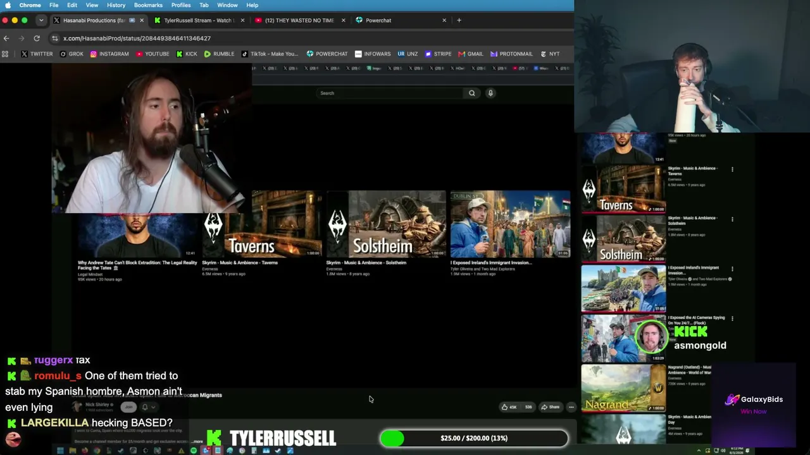Open Solstheim video in right sidebar
Viewport: 810px width, 455px height.
(x=623, y=239)
